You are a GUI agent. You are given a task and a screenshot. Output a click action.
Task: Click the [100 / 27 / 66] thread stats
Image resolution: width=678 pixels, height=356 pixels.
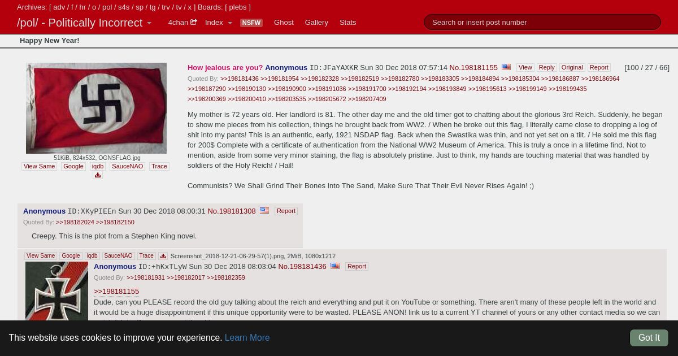(647, 67)
